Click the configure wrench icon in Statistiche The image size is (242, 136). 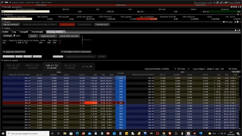pos(238,14)
